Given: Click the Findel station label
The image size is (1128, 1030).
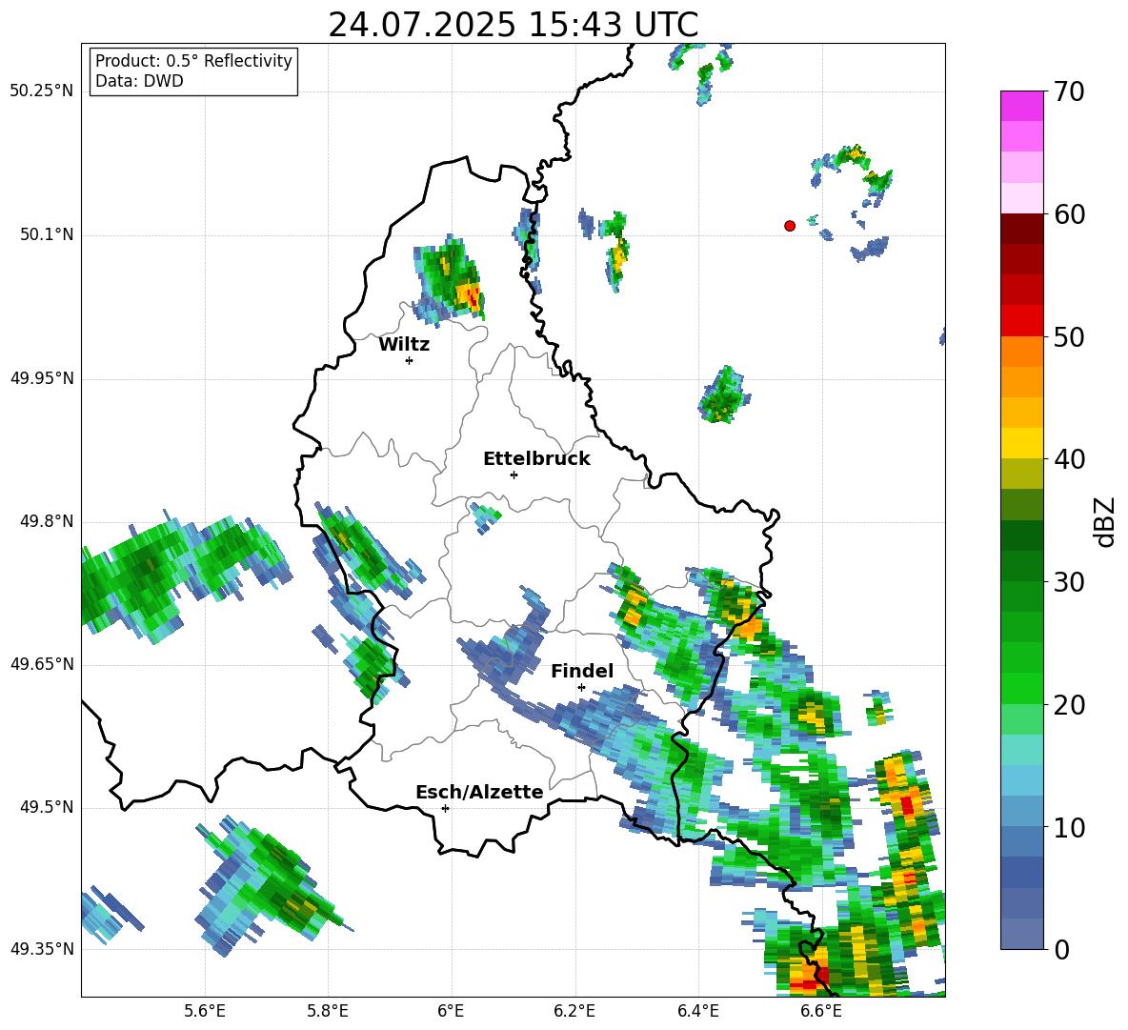Looking at the screenshot, I should click(582, 671).
